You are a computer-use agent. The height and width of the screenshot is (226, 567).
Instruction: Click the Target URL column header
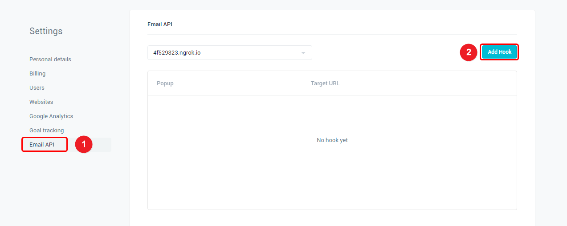coord(325,83)
